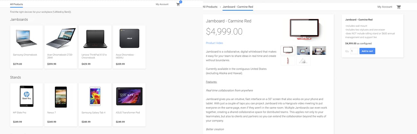Click the Find the right devices intro text
This screenshot has width=417, height=134.
point(41,12)
